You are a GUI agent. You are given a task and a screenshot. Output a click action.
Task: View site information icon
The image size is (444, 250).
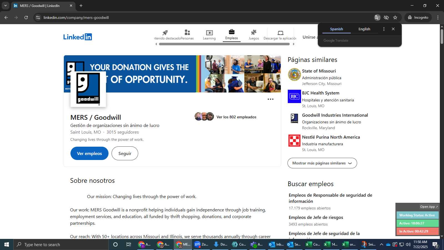pos(38,17)
